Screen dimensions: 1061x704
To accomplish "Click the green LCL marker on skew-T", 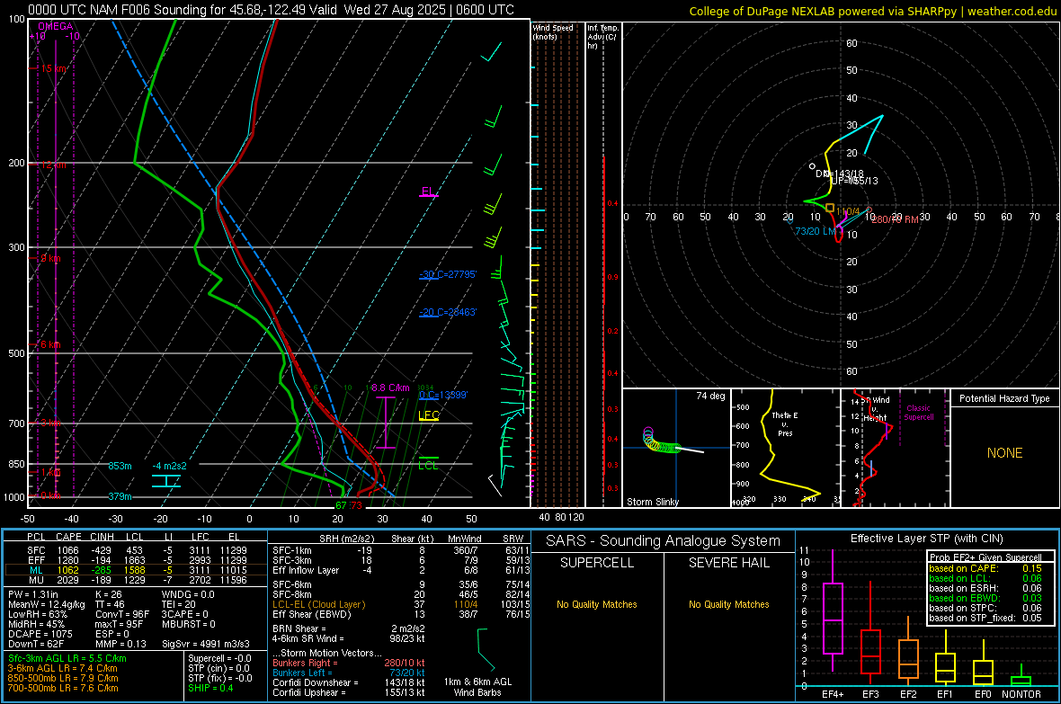I will pyautogui.click(x=428, y=465).
